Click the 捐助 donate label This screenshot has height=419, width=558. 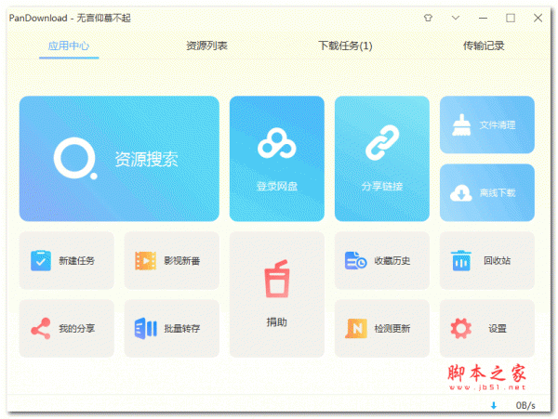(x=276, y=322)
